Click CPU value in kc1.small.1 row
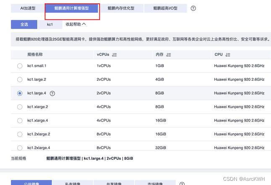This screenshot has width=271, height=185. point(239,66)
